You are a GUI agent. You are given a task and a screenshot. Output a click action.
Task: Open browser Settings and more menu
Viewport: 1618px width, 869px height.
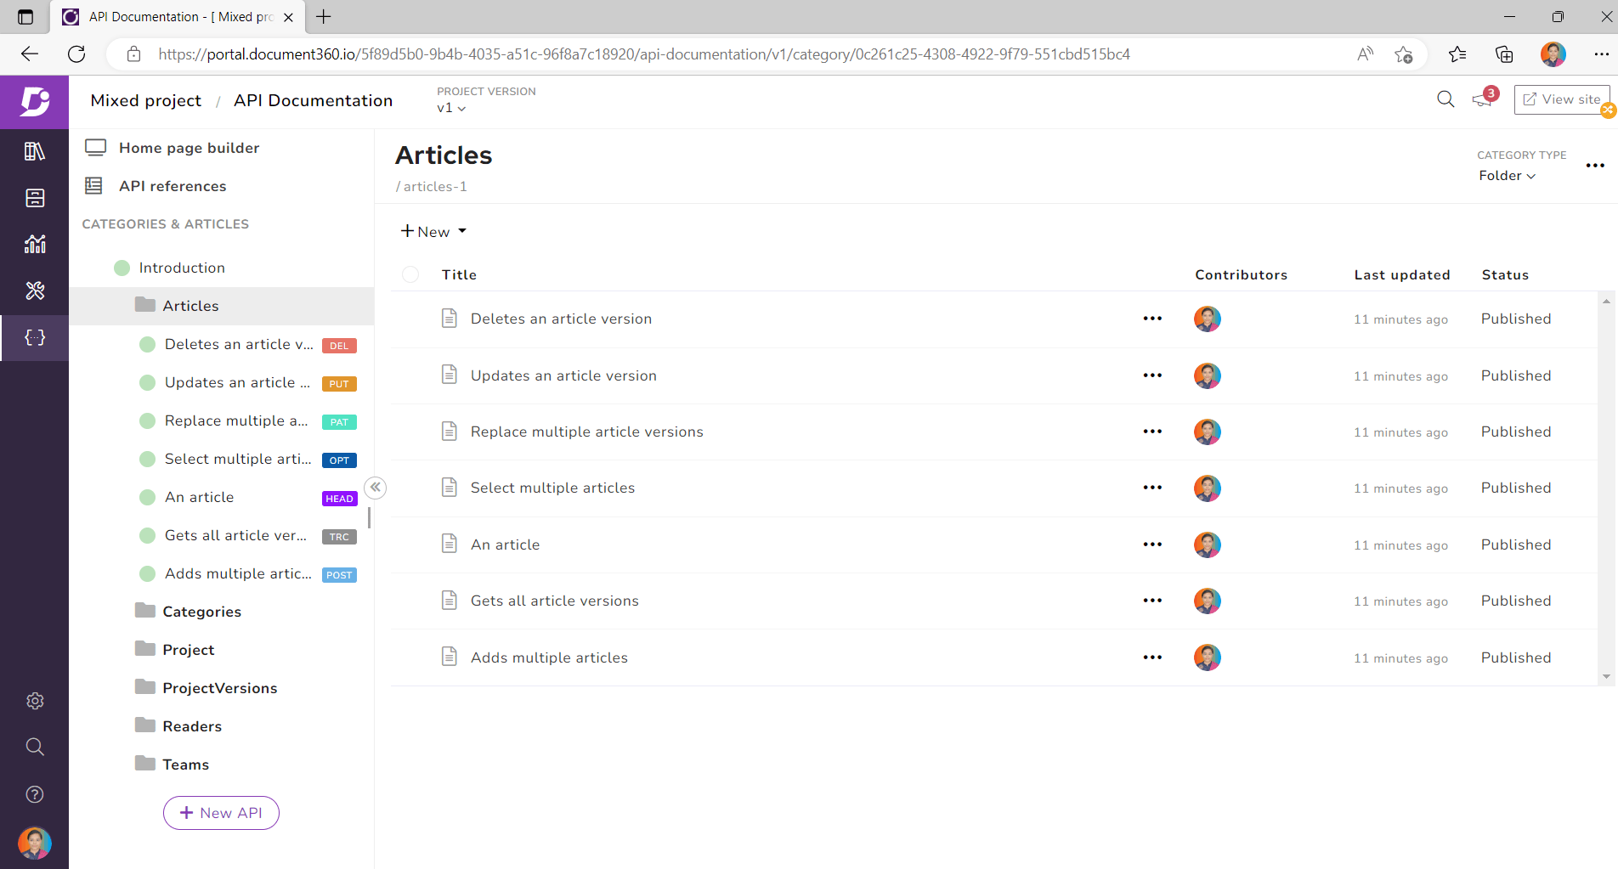tap(1601, 54)
